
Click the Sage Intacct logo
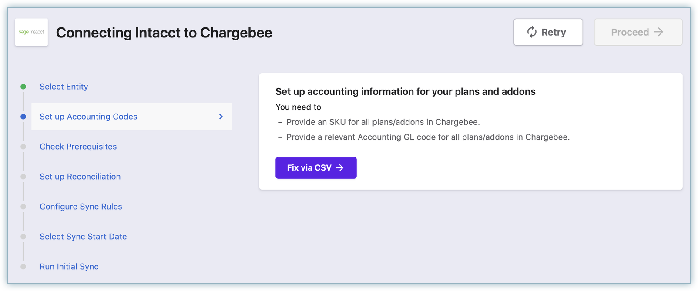click(x=31, y=32)
